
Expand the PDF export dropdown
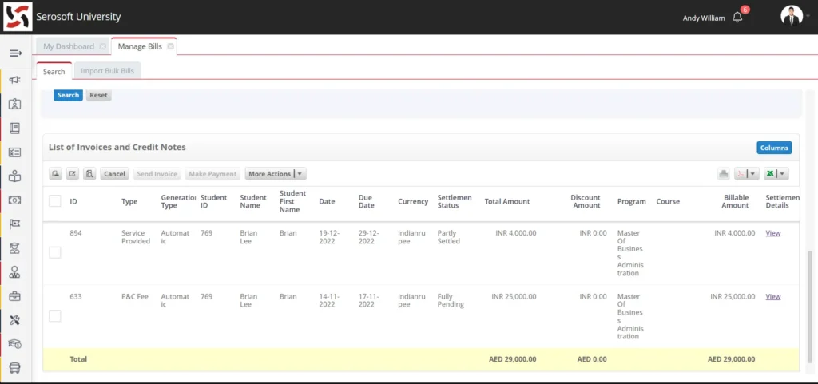point(747,174)
